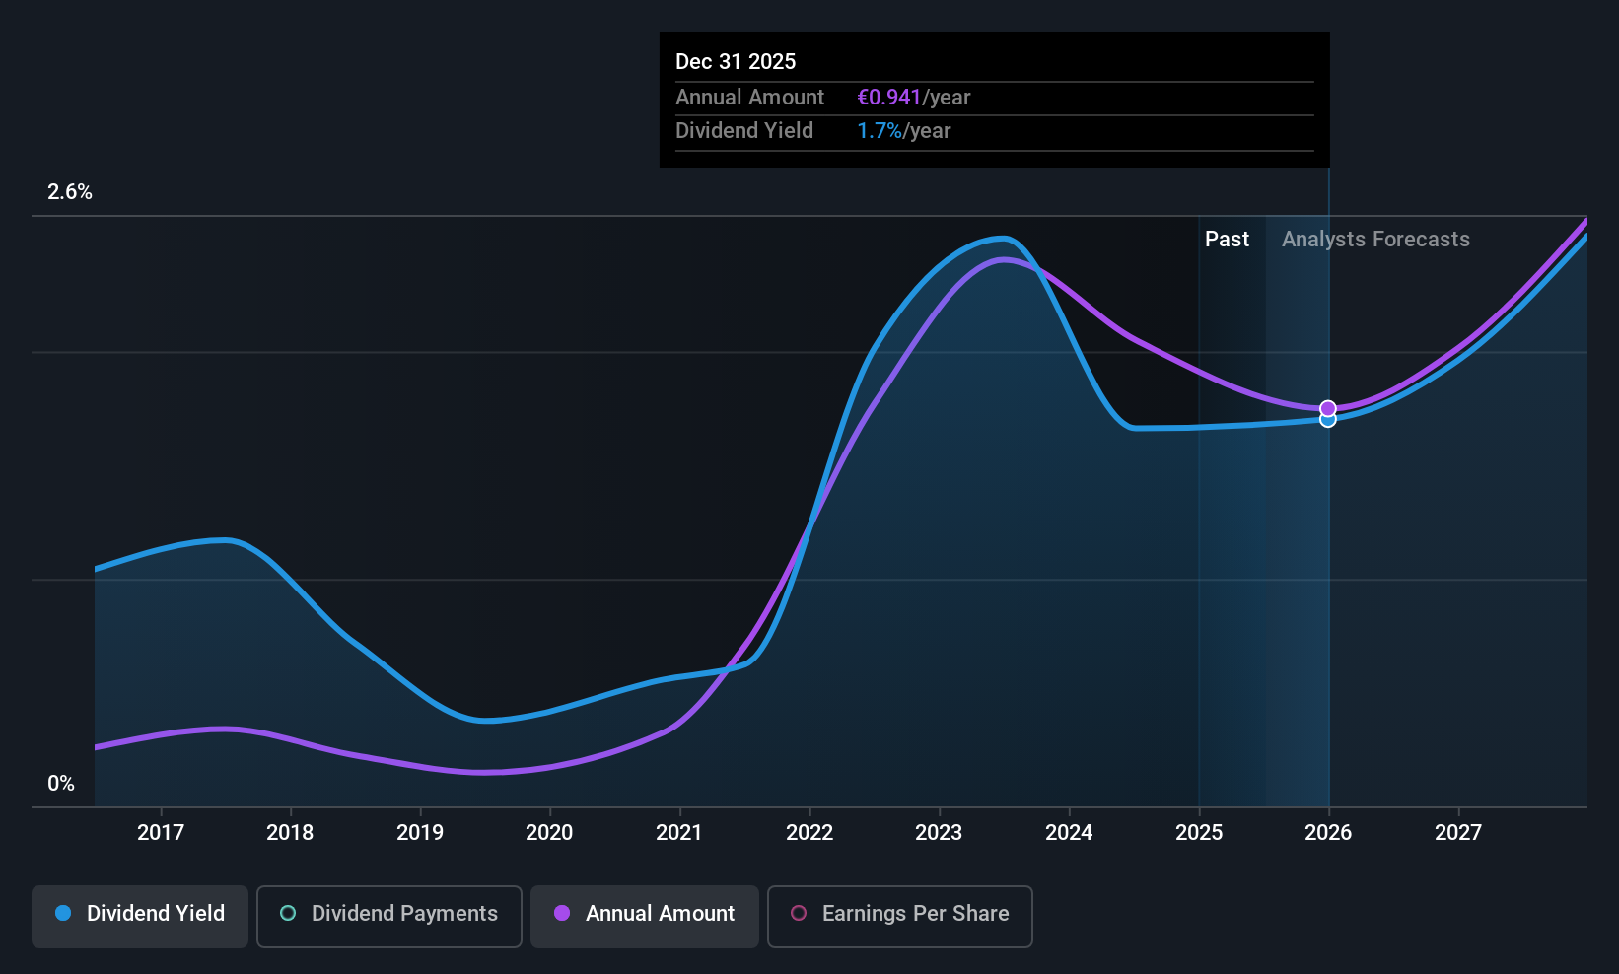This screenshot has height=974, width=1619.
Task: Click the 2019 x-axis label
Action: click(420, 832)
